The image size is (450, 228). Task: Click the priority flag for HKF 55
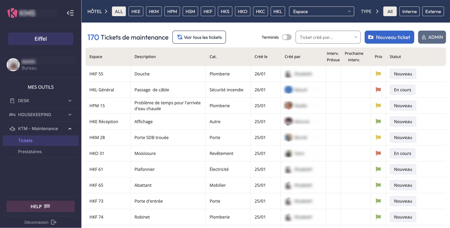378,74
